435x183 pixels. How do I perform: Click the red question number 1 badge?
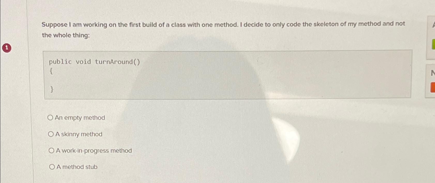tap(6, 48)
